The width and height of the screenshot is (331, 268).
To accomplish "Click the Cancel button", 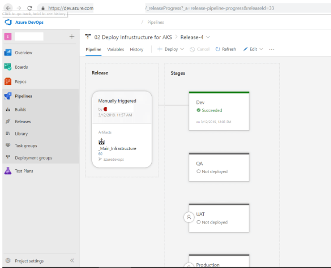I will pos(199,49).
